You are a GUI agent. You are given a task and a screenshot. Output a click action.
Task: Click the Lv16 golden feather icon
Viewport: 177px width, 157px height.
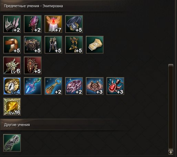[12, 107]
